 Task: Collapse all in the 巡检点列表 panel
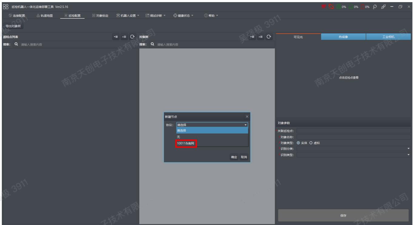tap(124, 37)
